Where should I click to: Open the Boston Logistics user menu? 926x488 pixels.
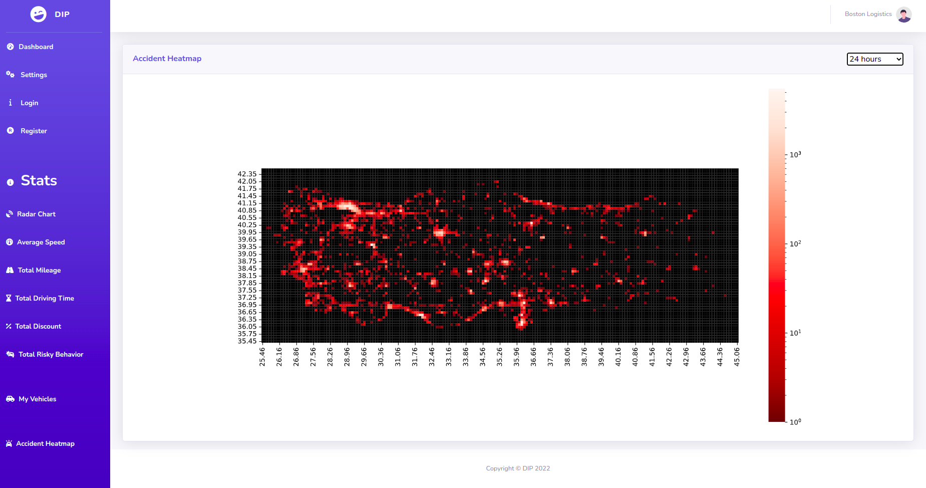click(868, 14)
